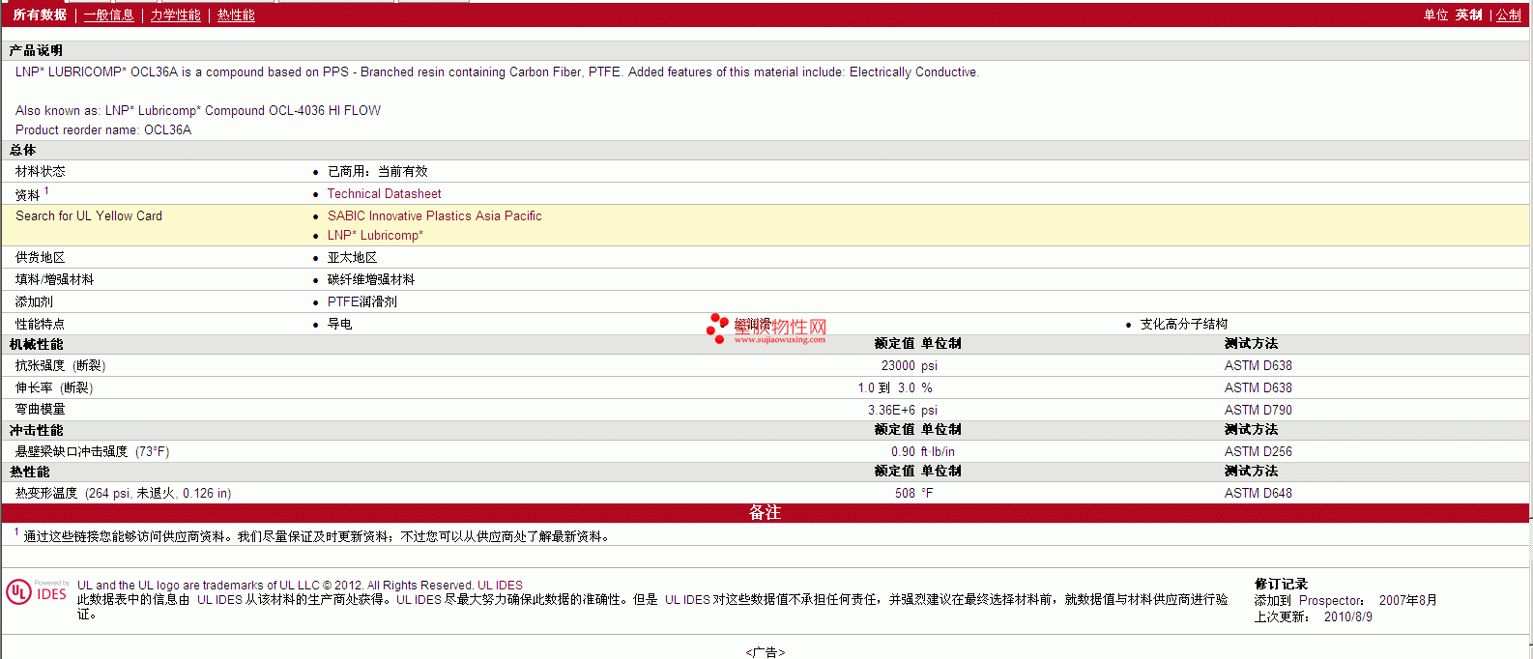This screenshot has width=1533, height=659.
Task: Click the 弯曲模量 row label
Action: (40, 410)
